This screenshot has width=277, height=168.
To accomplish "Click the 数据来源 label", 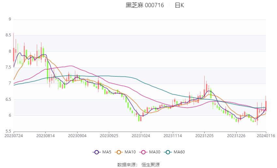I will pos(126,165).
